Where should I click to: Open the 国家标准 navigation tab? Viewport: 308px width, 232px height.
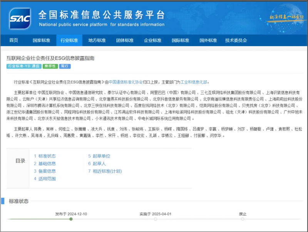click(41, 40)
